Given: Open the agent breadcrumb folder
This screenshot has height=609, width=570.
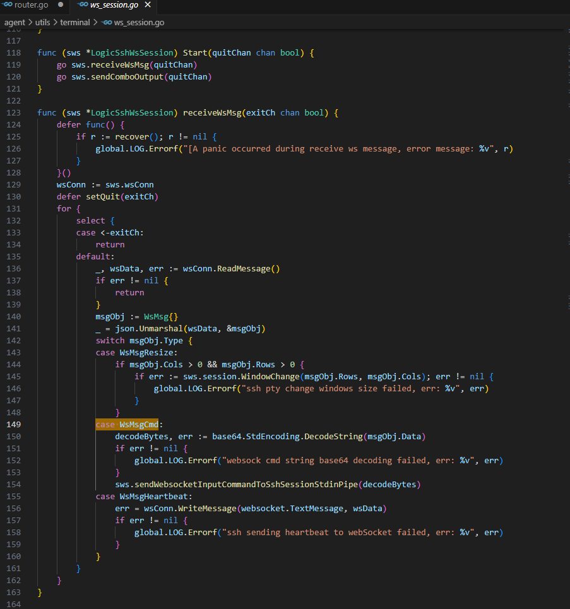Looking at the screenshot, I should [x=15, y=22].
